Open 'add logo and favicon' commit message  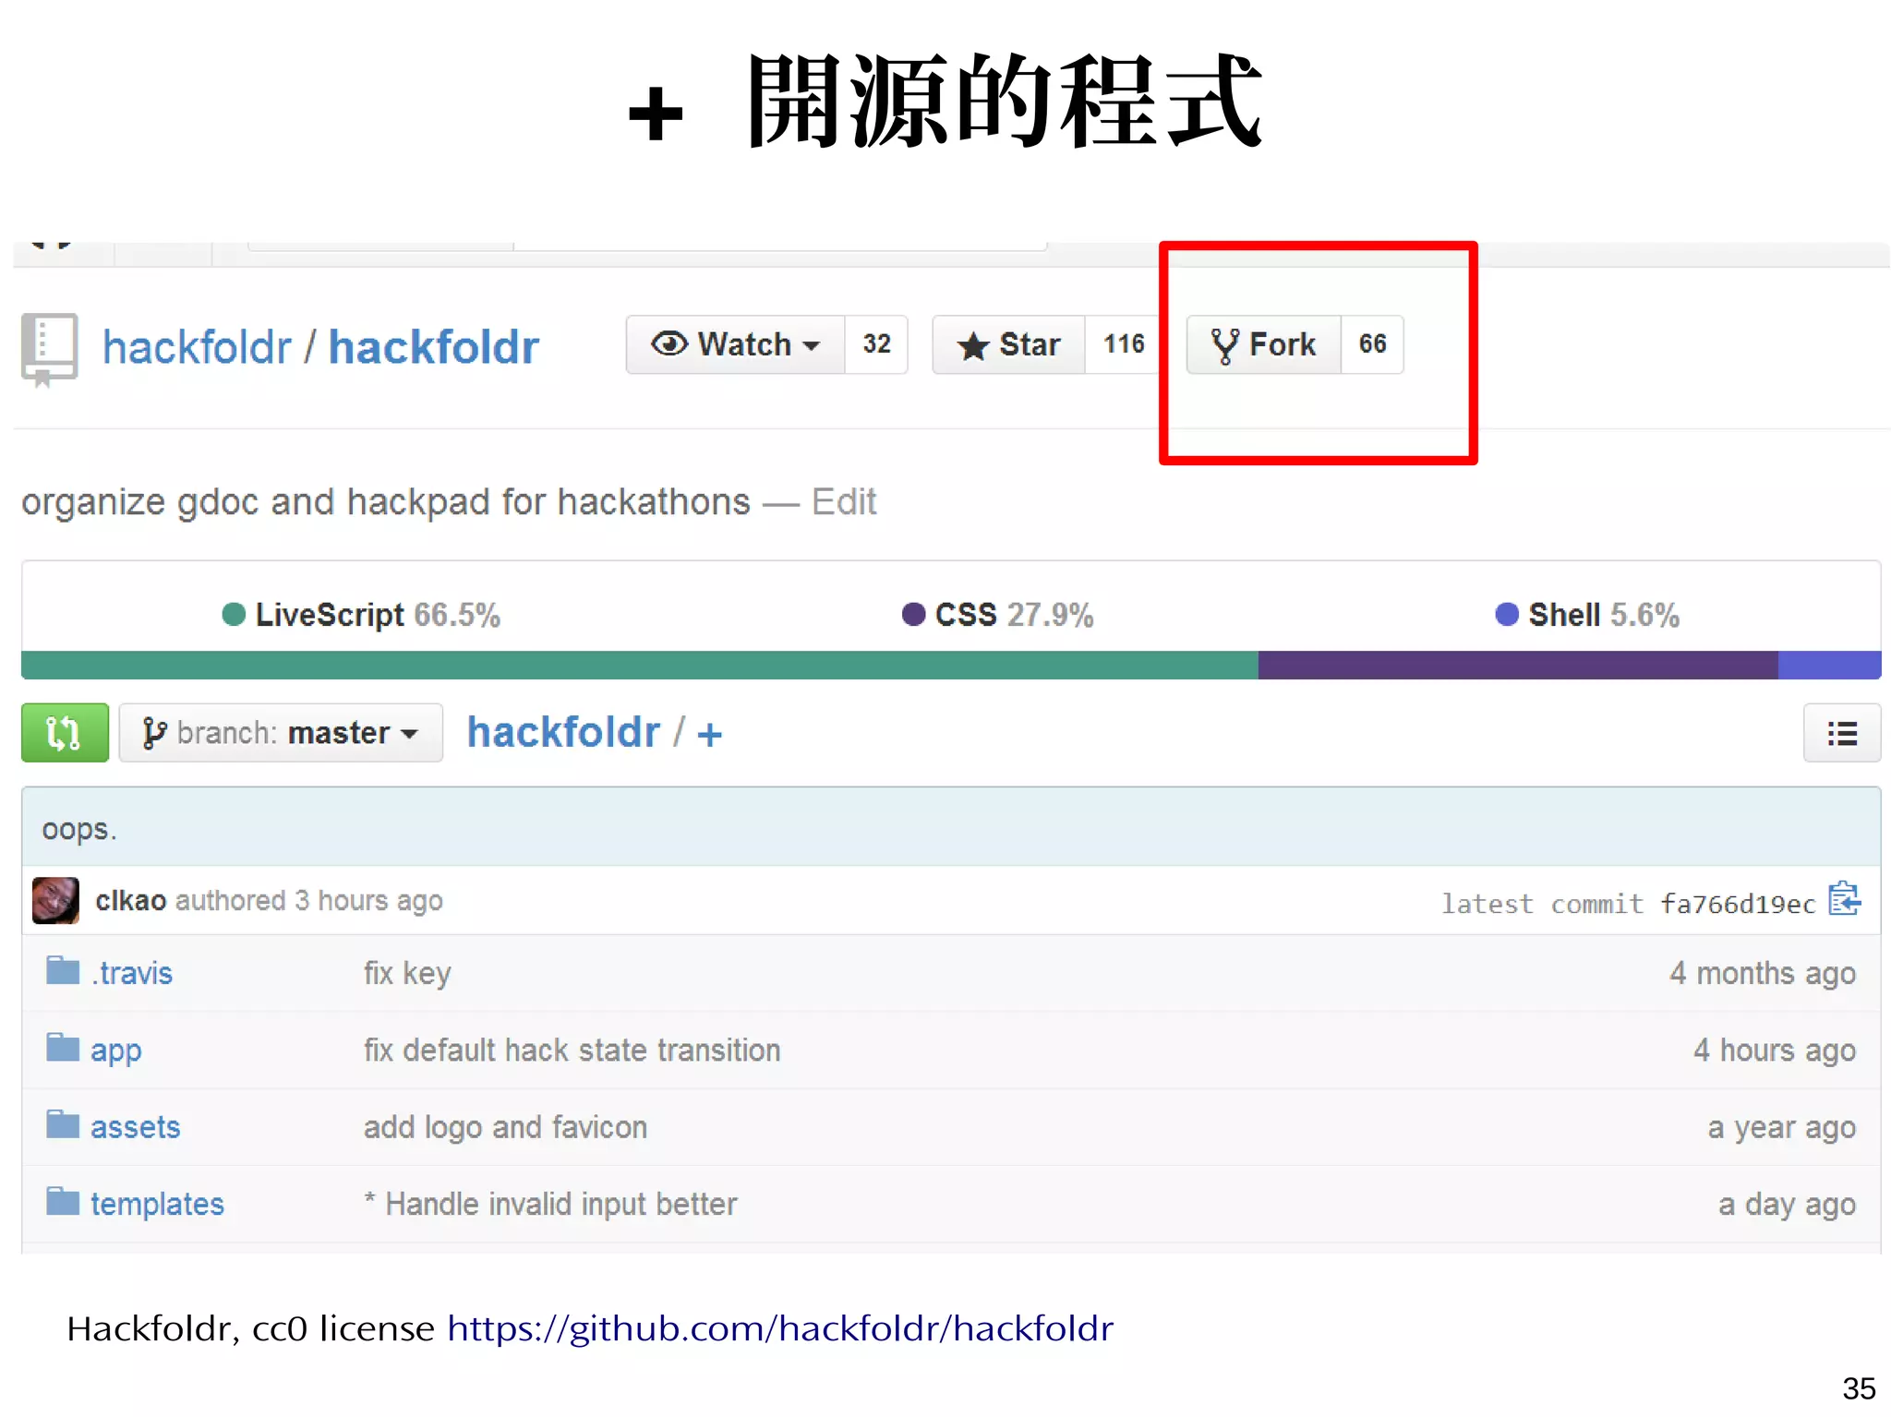505,1127
